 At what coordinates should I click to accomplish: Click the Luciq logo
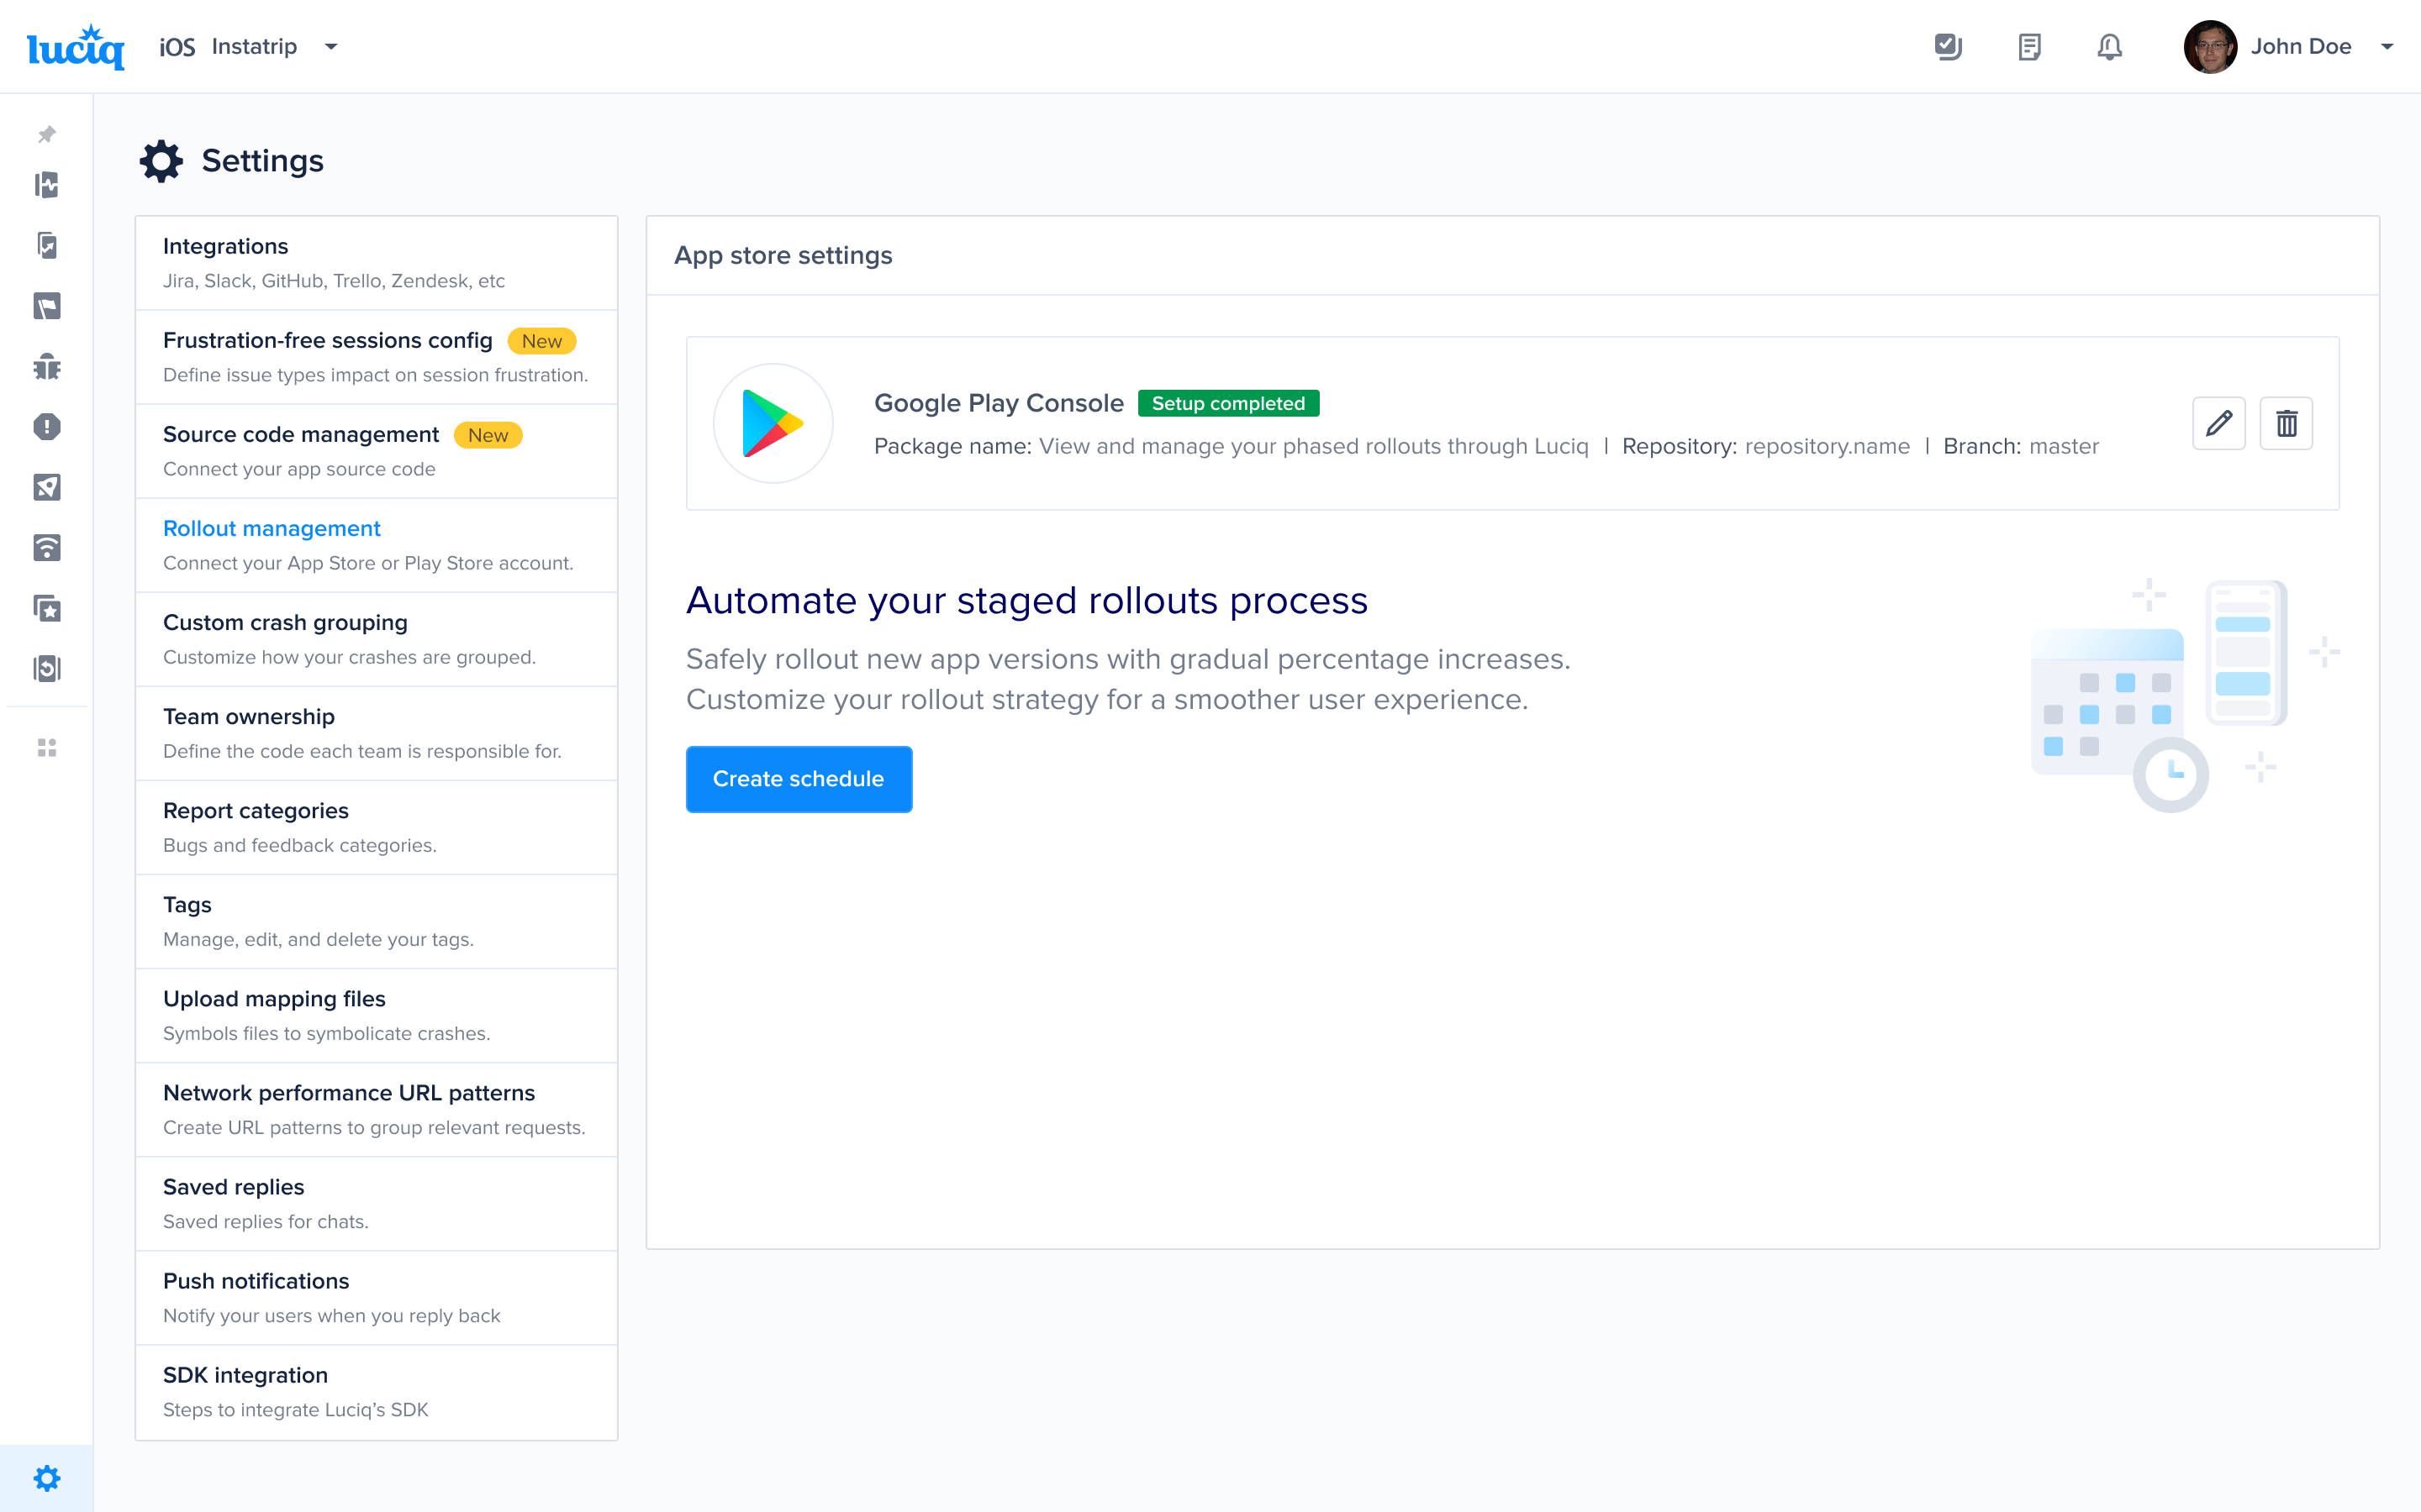[x=76, y=47]
